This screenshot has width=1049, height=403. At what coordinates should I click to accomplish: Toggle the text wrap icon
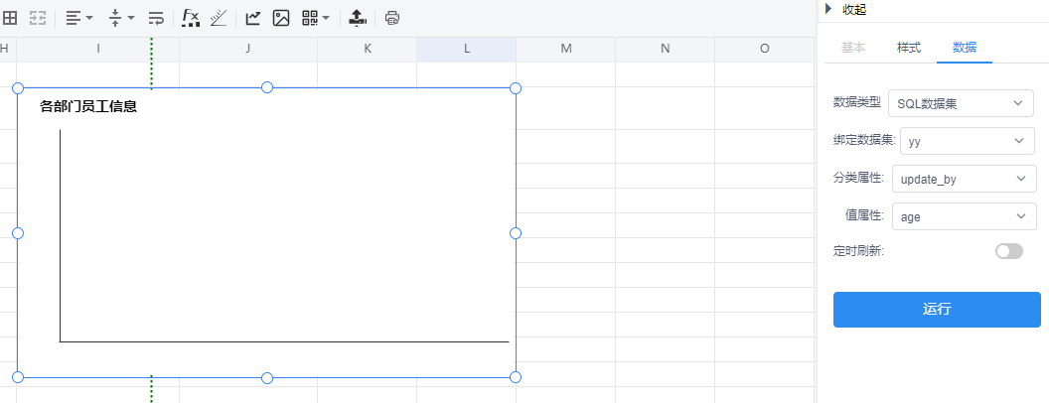(x=156, y=18)
